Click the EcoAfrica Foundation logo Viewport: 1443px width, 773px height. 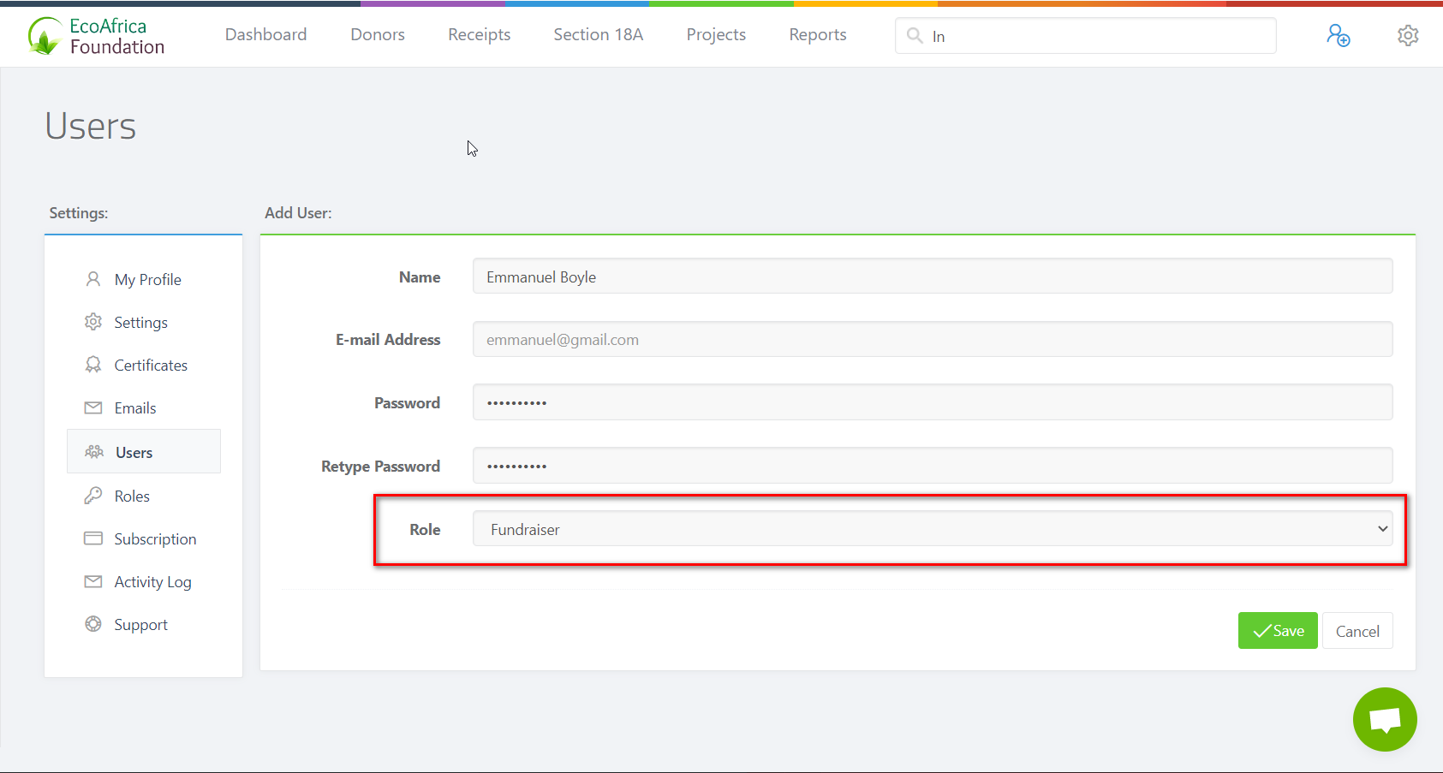click(x=96, y=36)
